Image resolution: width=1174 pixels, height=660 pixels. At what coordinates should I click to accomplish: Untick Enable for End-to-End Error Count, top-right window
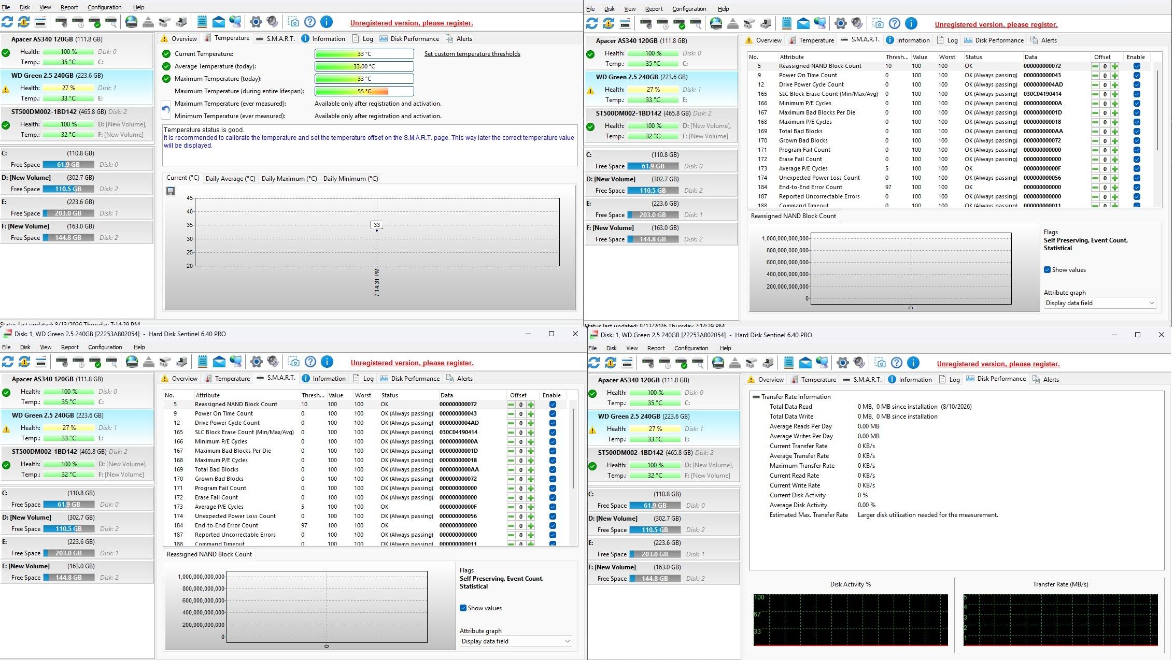tap(1137, 188)
